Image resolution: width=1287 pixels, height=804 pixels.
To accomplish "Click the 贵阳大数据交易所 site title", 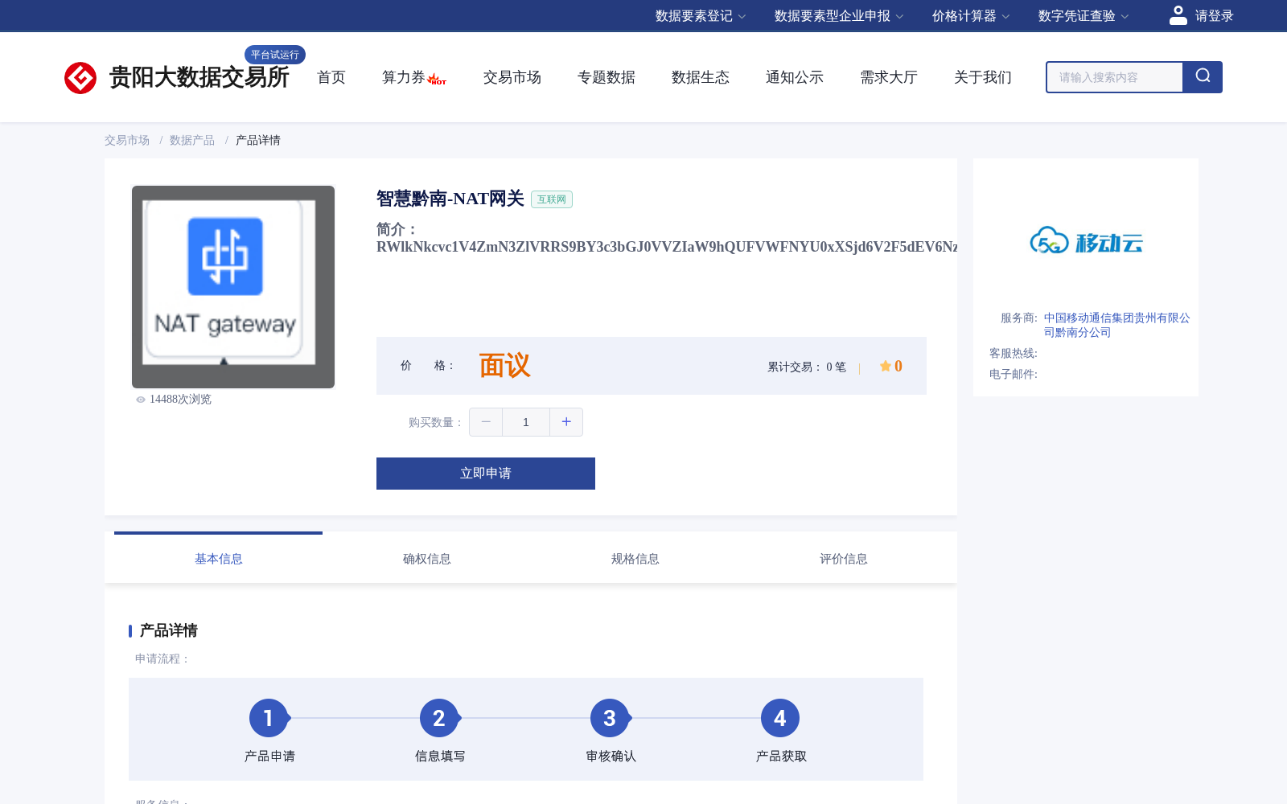I will (x=199, y=77).
